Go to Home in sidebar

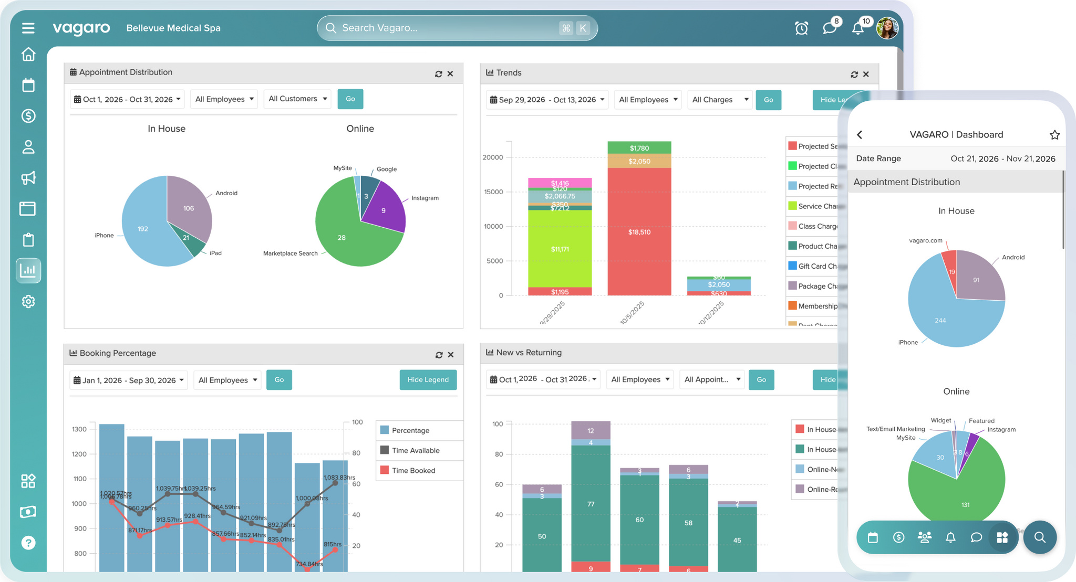point(28,54)
